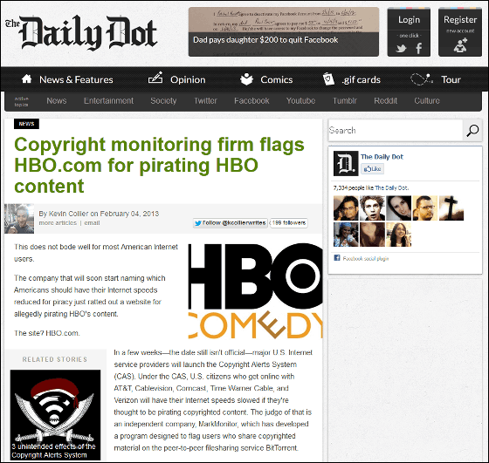
Task: Open the News & Features section
Action: point(76,79)
